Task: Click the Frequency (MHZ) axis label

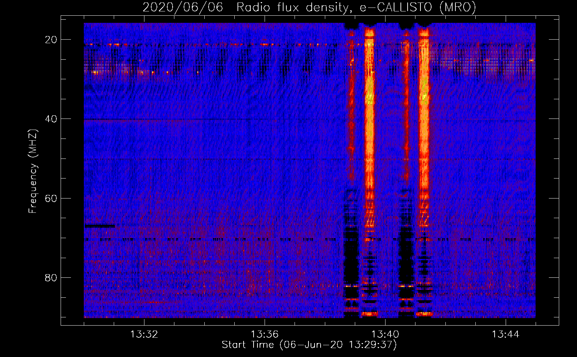Action: pos(33,171)
